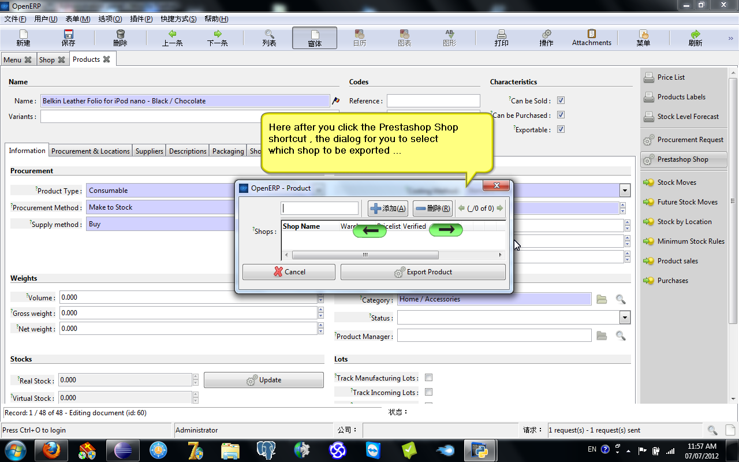739x462 pixels.
Task: Open the 菜单 toolbar item
Action: point(643,38)
